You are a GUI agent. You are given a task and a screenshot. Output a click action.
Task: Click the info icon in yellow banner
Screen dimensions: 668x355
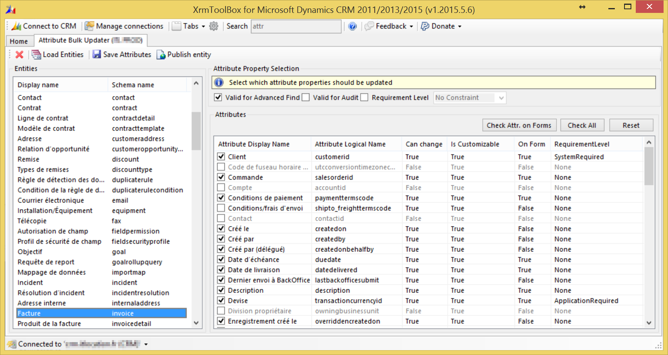(x=219, y=83)
